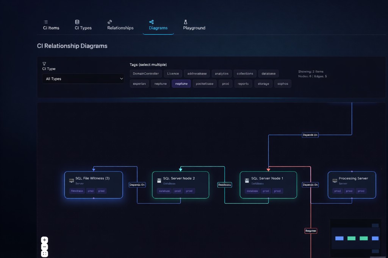
Task: Click the database tag on SQL Server Node 1
Action: (252, 191)
